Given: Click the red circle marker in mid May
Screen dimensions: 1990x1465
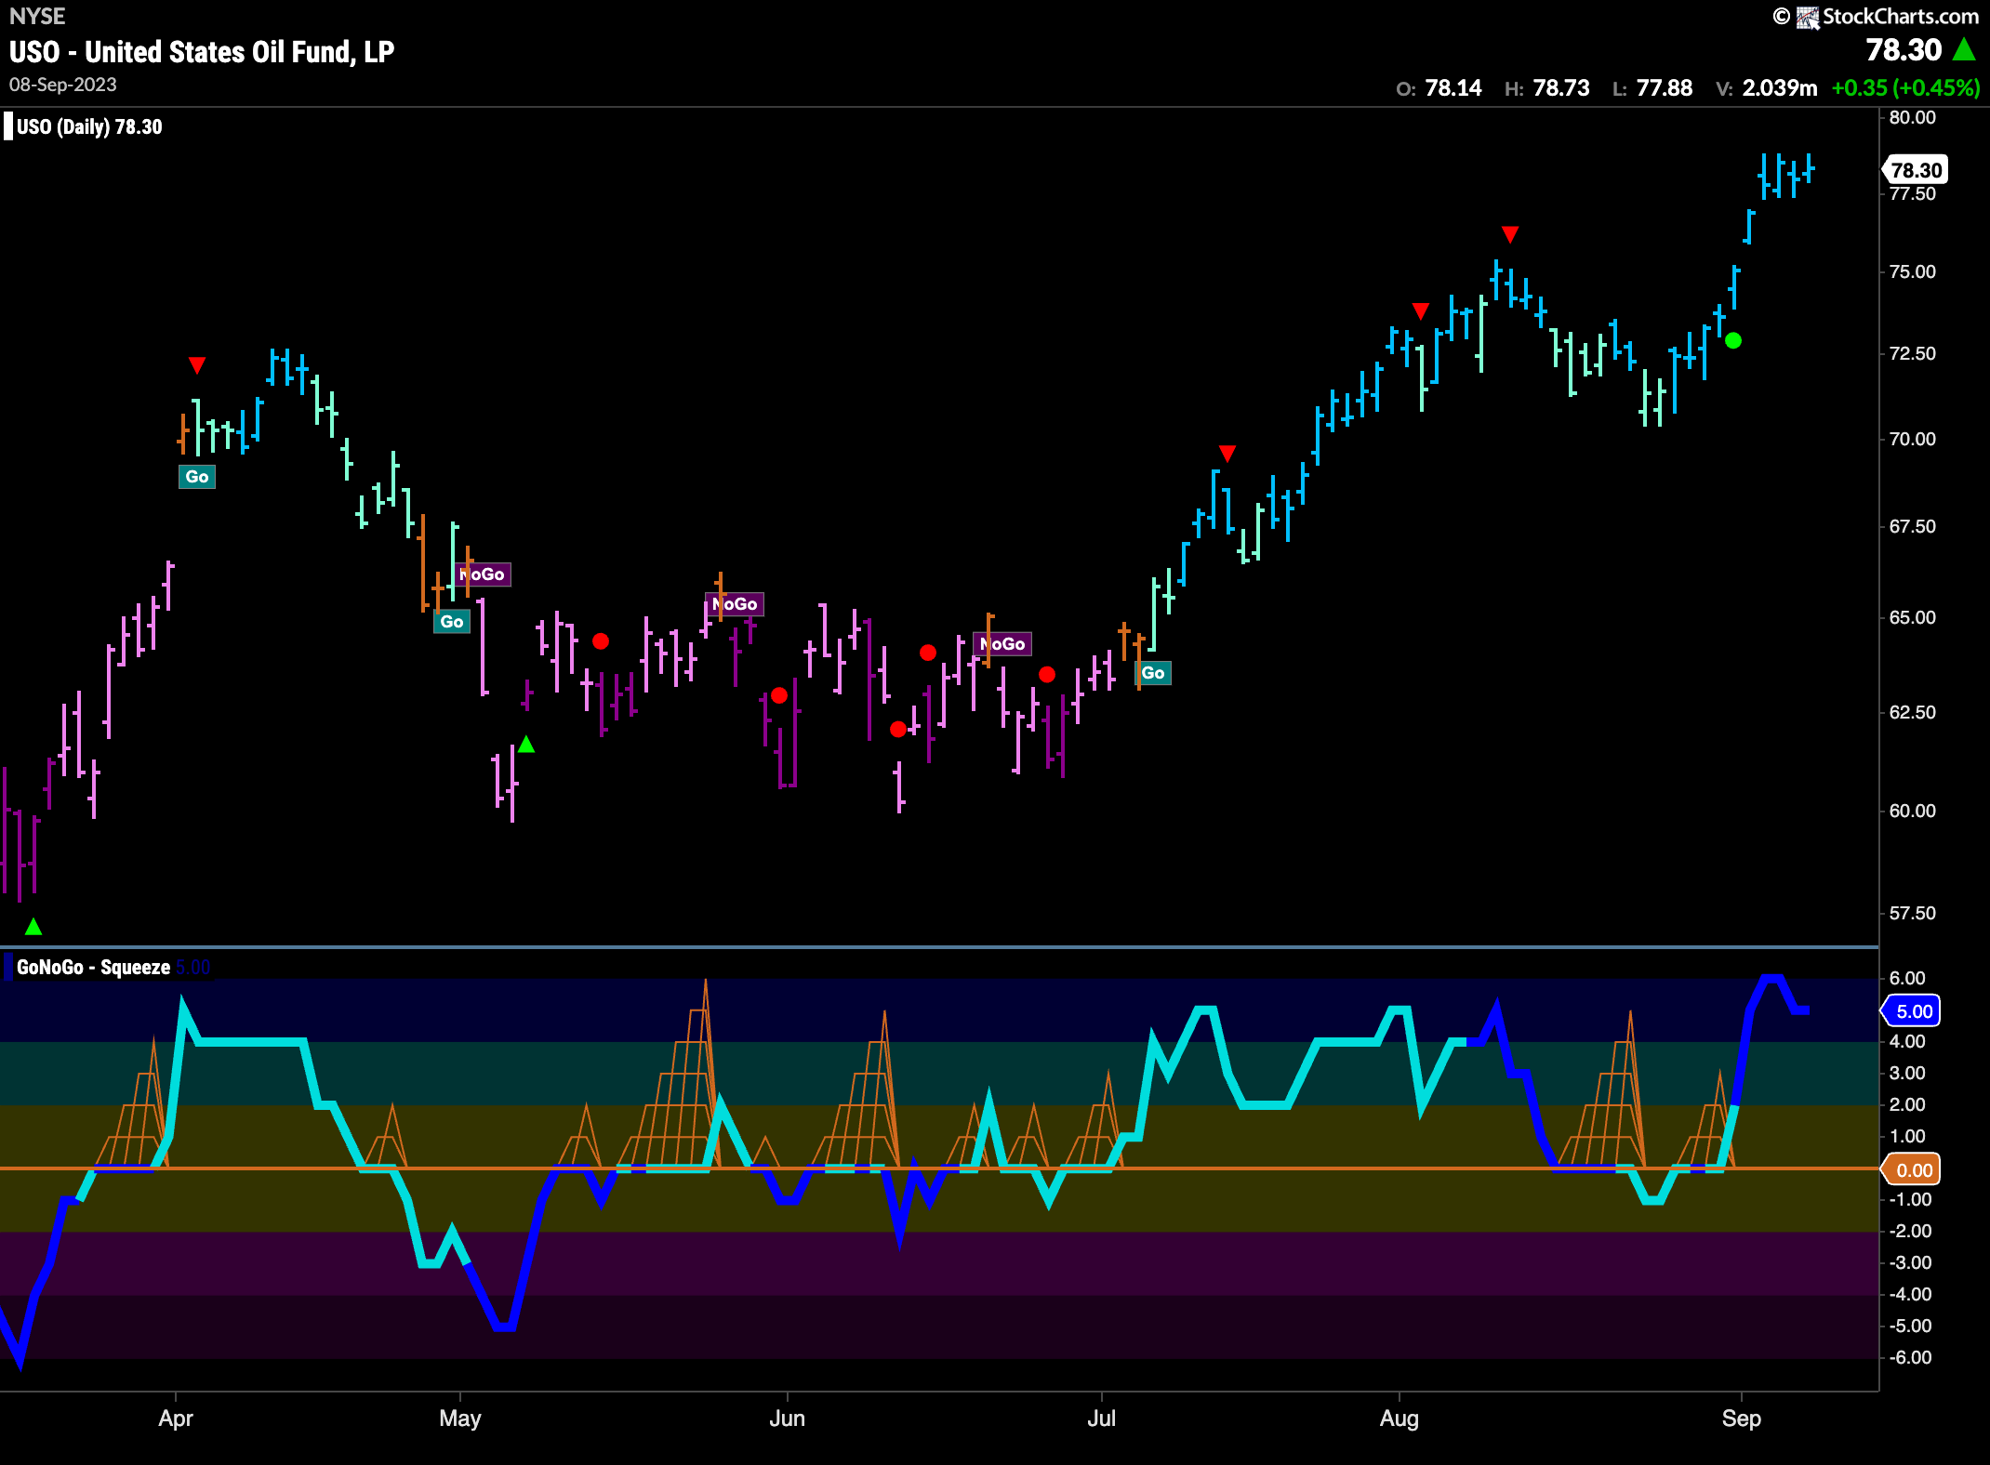Looking at the screenshot, I should tap(601, 640).
